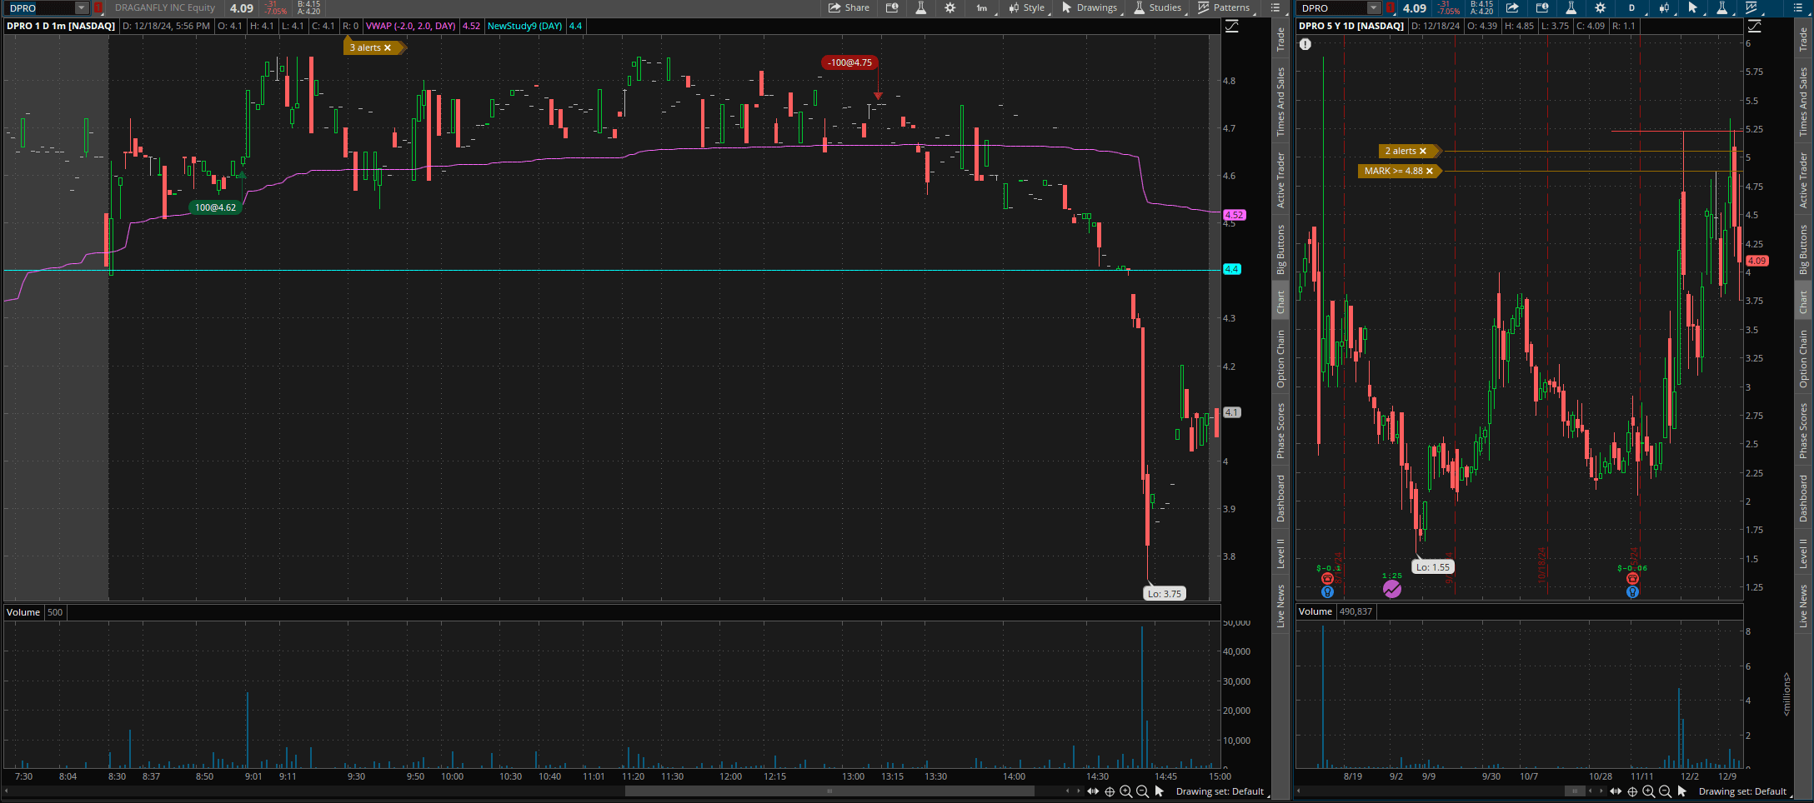Click right chart's pointer cursor icon at bottom
Image resolution: width=1814 pixels, height=803 pixels.
click(x=1681, y=791)
